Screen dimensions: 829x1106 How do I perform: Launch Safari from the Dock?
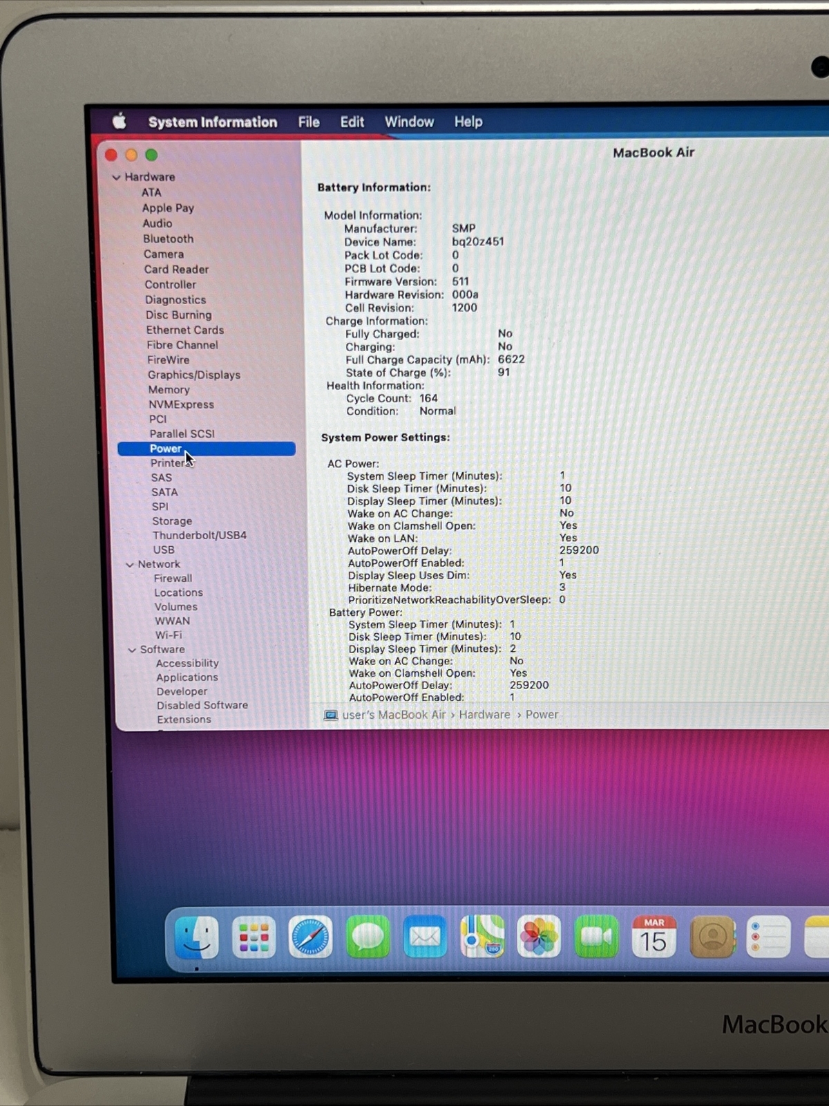pyautogui.click(x=310, y=937)
